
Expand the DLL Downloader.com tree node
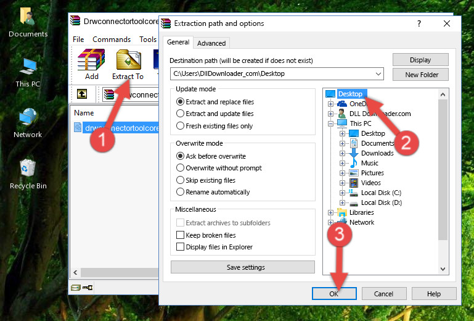coord(330,114)
